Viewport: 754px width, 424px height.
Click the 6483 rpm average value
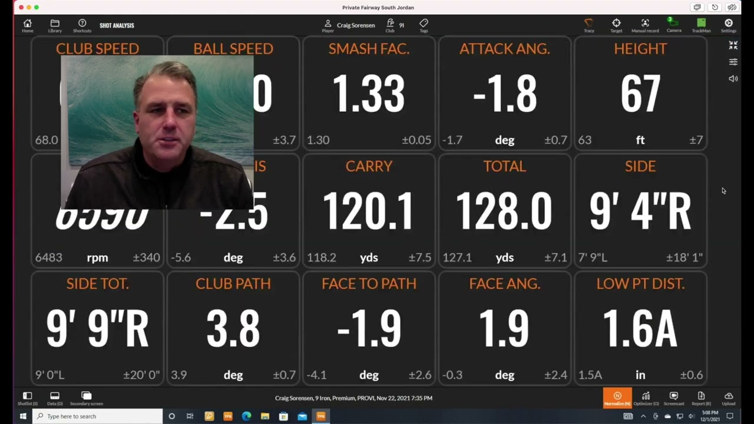point(48,257)
